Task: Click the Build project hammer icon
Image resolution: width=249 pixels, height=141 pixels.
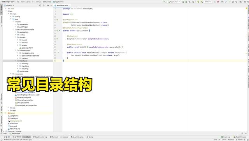Action: 164,2
